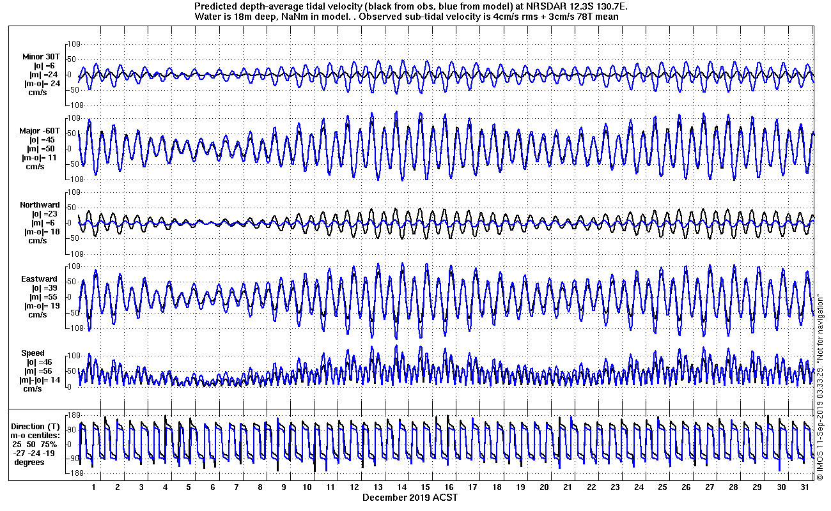This screenshot has width=831, height=511.
Task: Click '|o| =23' in Northward panel
Action: click(45, 214)
